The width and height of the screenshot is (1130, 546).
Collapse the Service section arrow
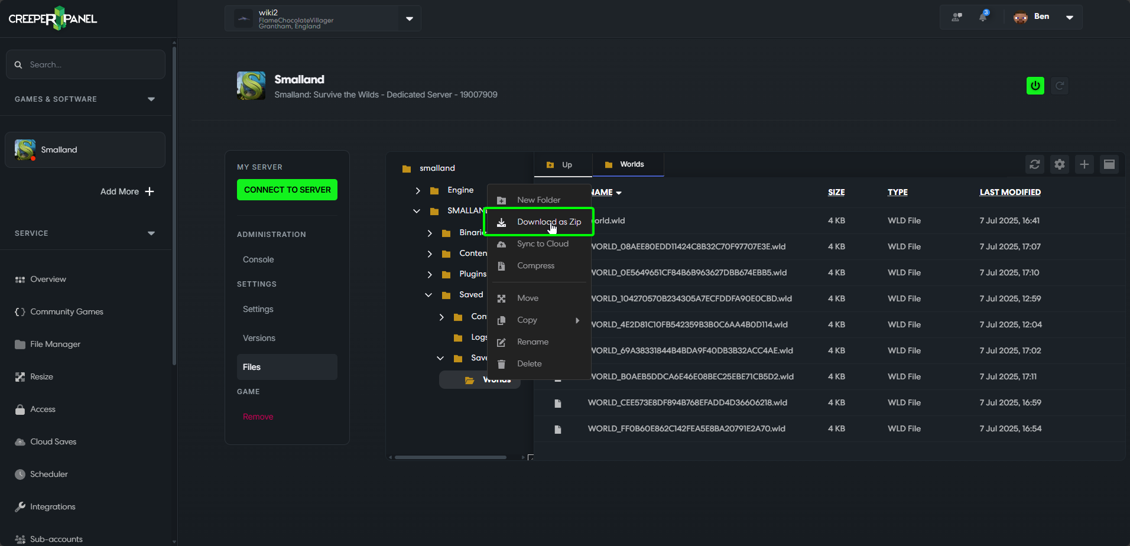click(151, 233)
